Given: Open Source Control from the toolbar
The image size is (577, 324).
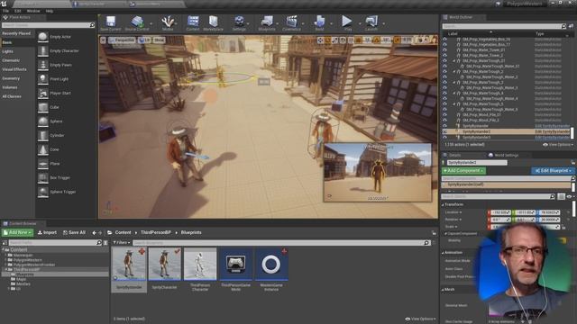Looking at the screenshot, I should pyautogui.click(x=137, y=22).
